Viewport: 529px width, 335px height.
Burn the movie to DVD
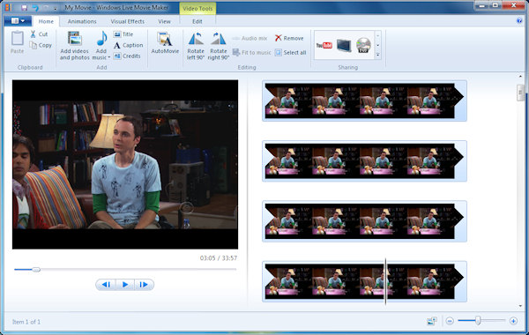point(363,45)
